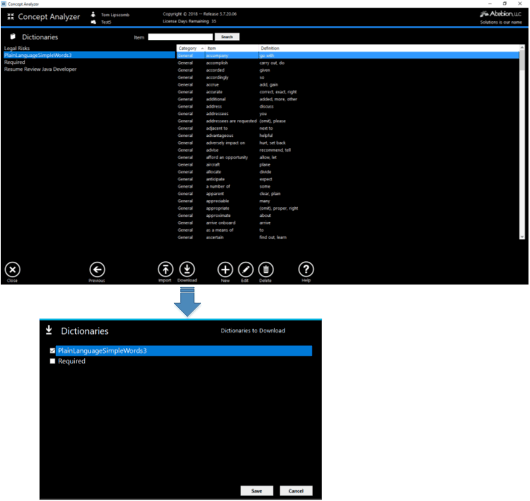The image size is (530, 501).
Task: Select the 'allocate' item row
Action: 348,172
